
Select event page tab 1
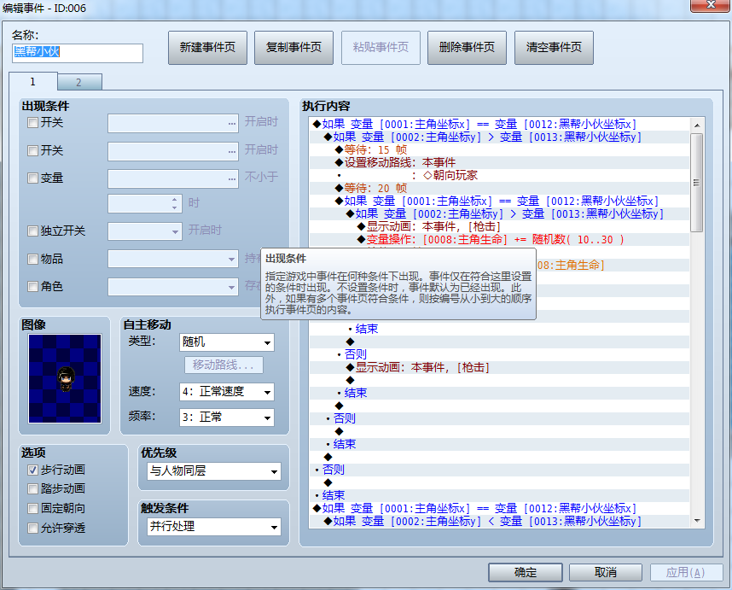(x=32, y=81)
